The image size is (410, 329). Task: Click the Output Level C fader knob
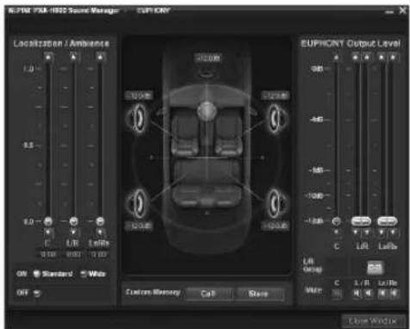click(x=337, y=221)
